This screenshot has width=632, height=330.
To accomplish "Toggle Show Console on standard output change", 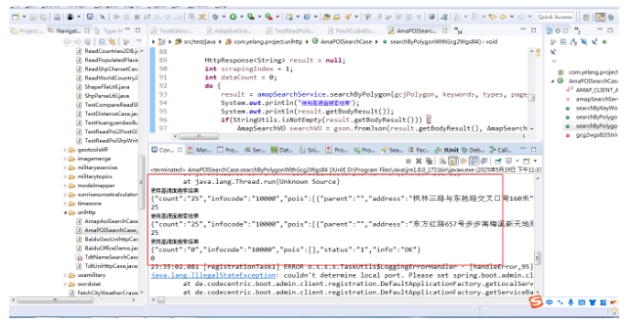I will (x=474, y=161).
